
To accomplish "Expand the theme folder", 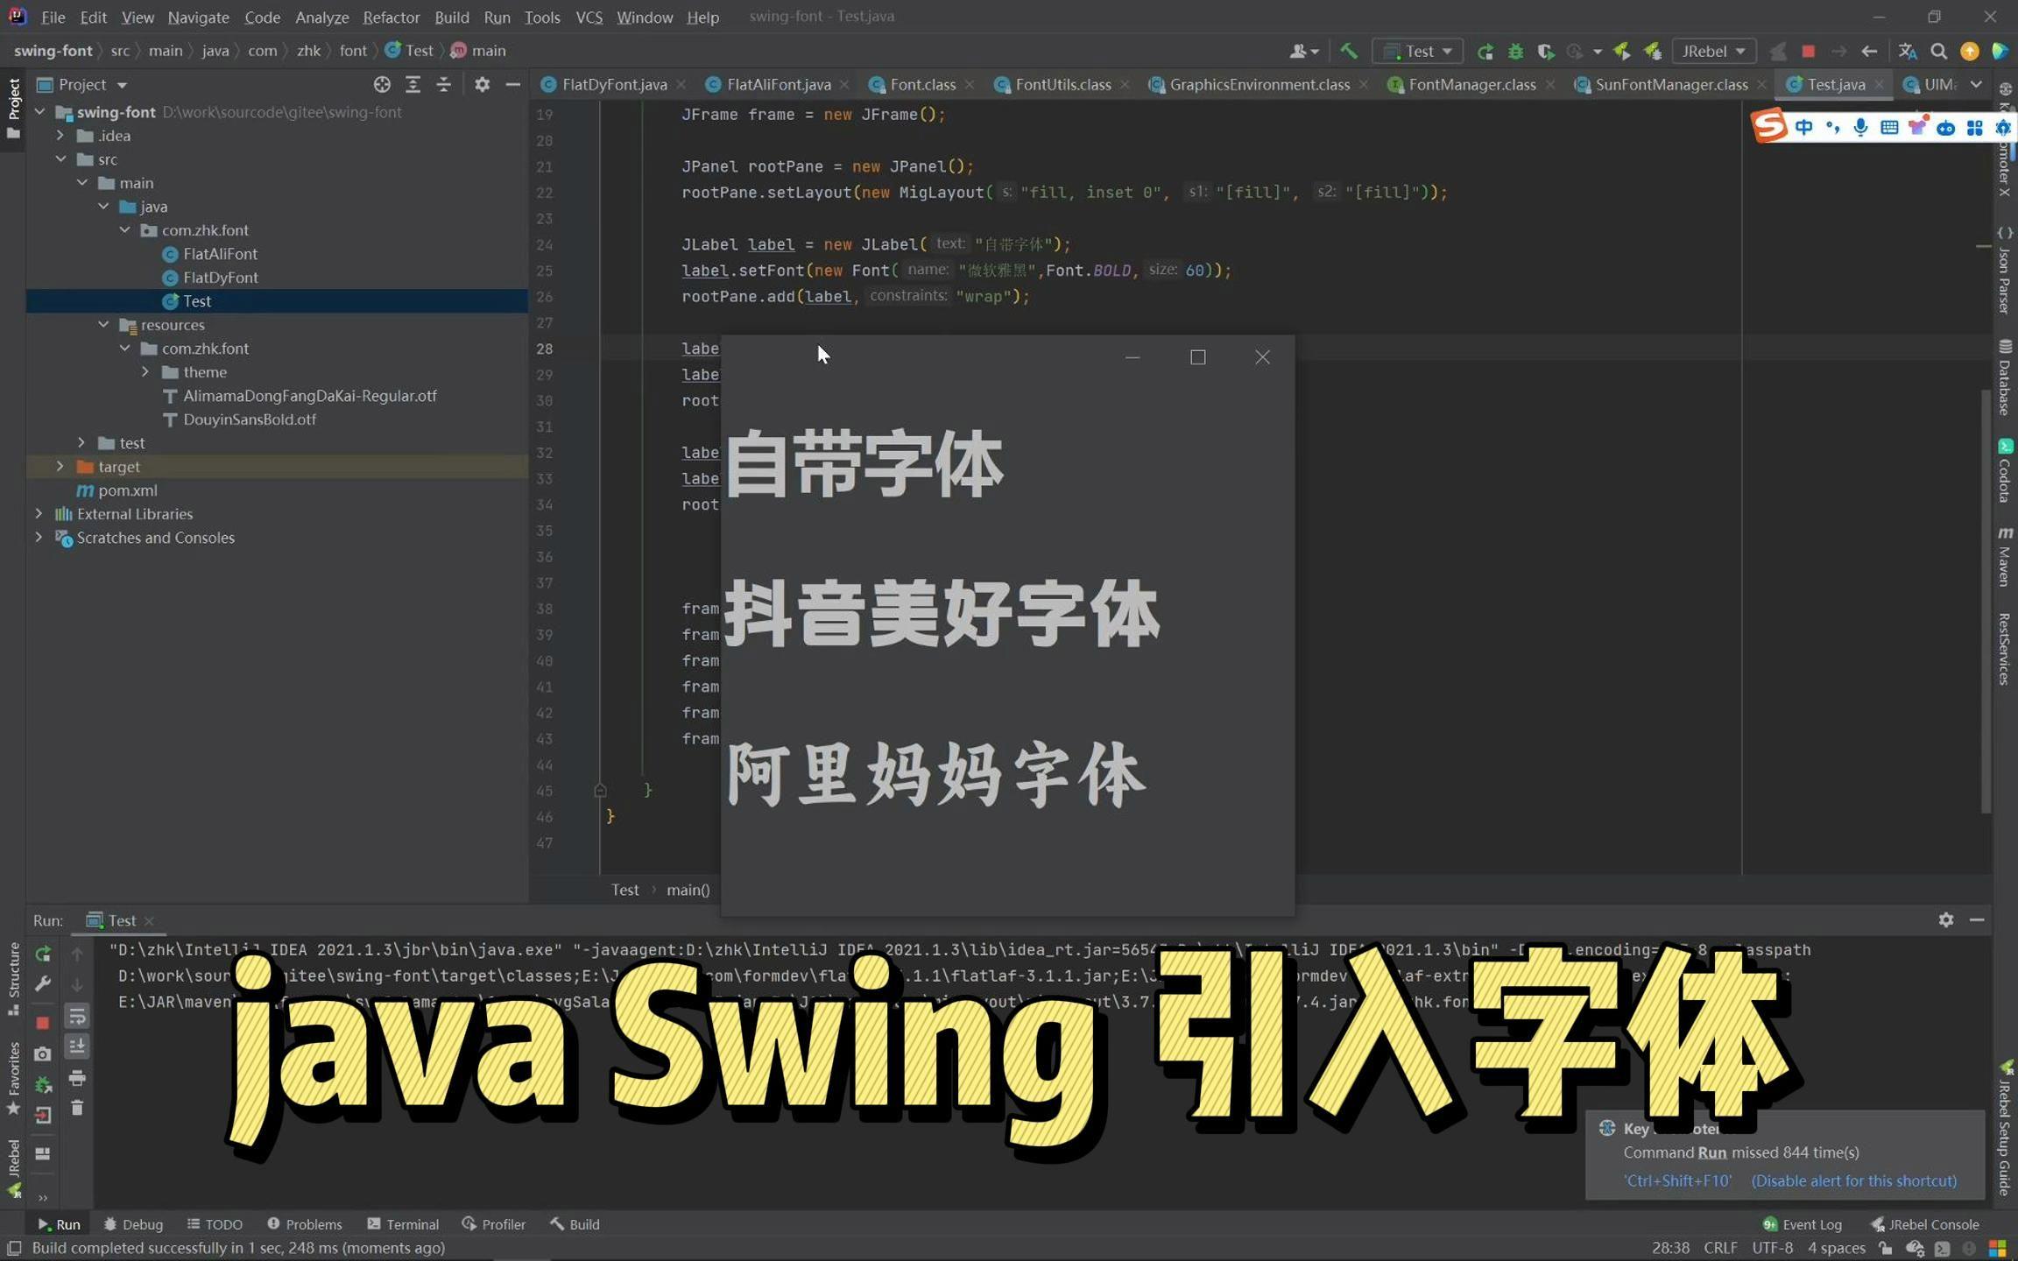I will click(x=145, y=371).
